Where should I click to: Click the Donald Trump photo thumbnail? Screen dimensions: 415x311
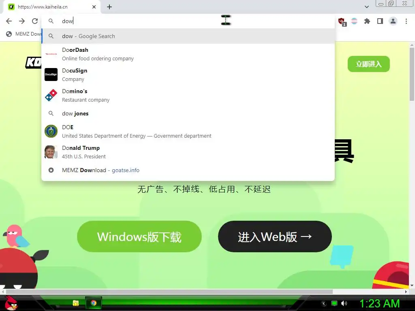tap(51, 152)
